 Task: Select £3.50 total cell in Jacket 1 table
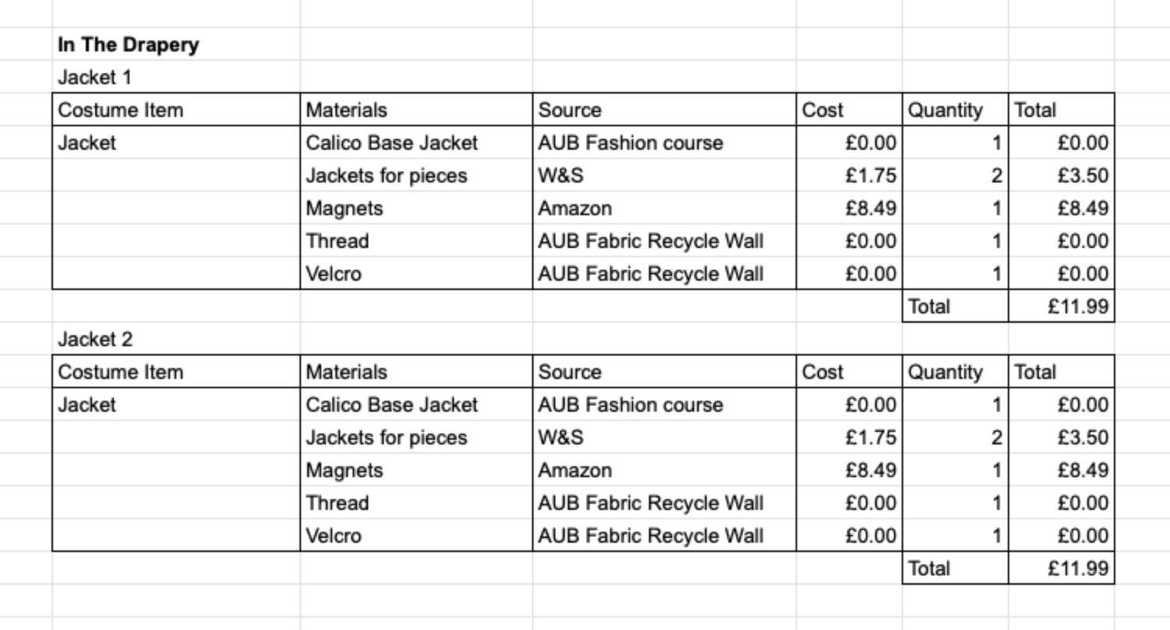(1083, 175)
